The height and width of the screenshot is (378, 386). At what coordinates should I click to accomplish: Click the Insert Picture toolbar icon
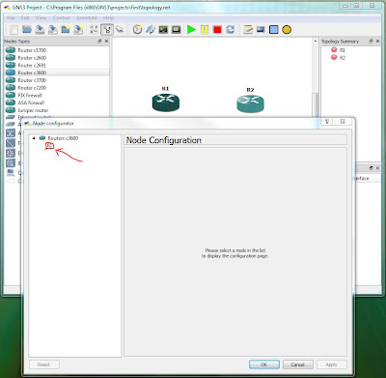[261, 30]
